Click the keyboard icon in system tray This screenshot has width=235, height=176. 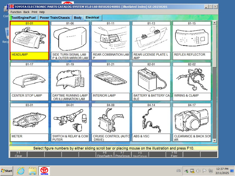coord(178,170)
